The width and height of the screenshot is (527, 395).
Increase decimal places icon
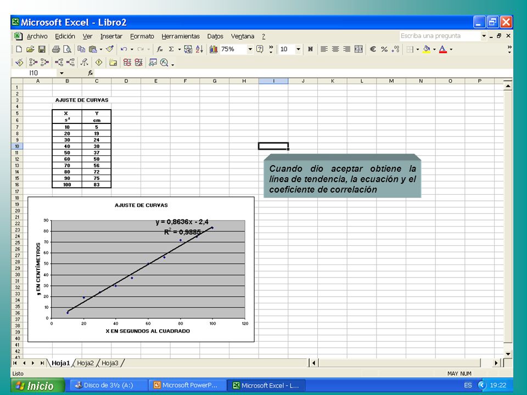click(396, 49)
